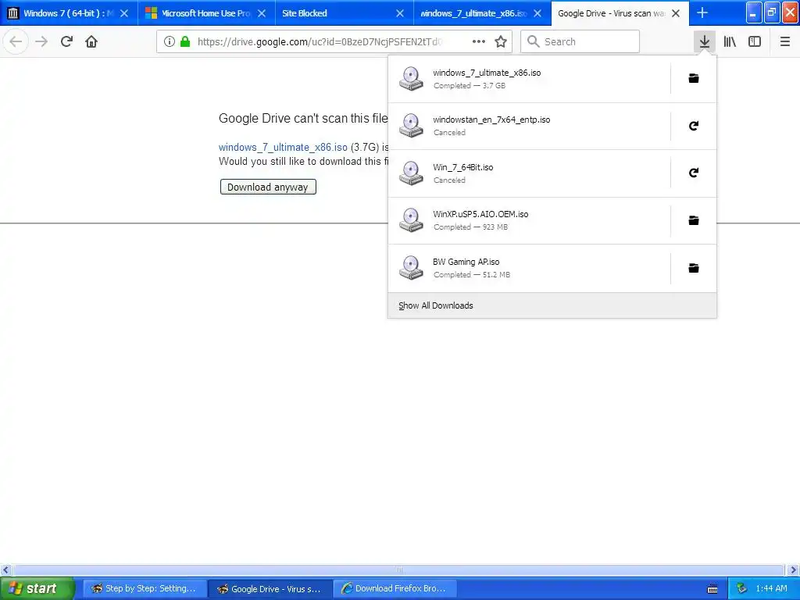Viewport: 800px width, 600px height.
Task: Bookmark this page with the star
Action: [501, 41]
